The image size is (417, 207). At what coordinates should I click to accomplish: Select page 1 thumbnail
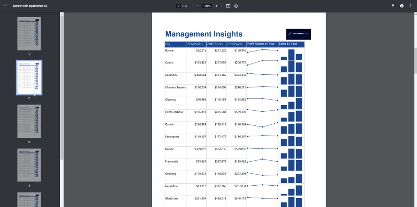point(29,34)
